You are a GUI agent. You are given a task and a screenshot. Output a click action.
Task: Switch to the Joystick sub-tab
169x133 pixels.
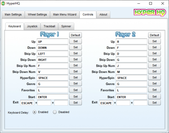tap(32, 26)
